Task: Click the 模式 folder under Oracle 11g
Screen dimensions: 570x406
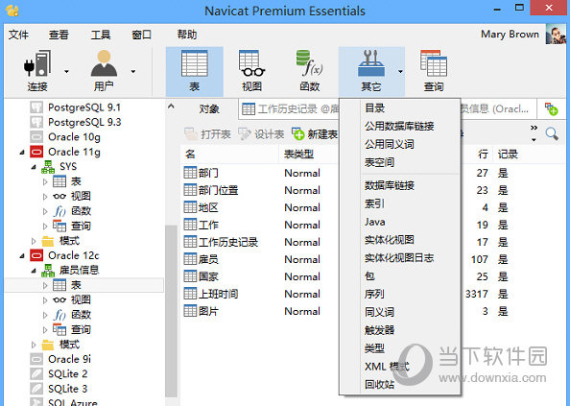Action: (60, 241)
